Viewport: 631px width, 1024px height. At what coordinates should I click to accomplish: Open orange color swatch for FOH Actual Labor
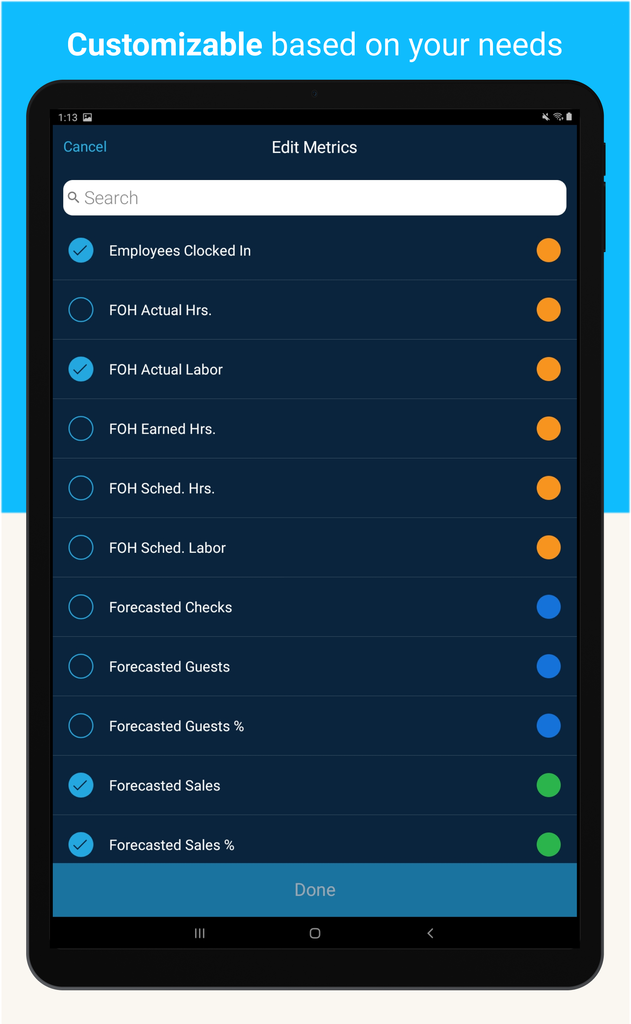point(548,369)
